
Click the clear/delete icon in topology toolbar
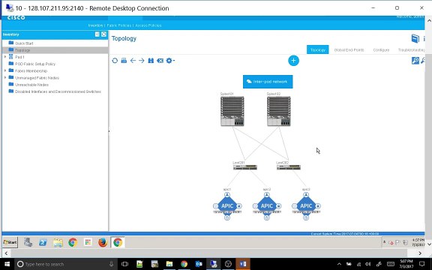tap(160, 61)
